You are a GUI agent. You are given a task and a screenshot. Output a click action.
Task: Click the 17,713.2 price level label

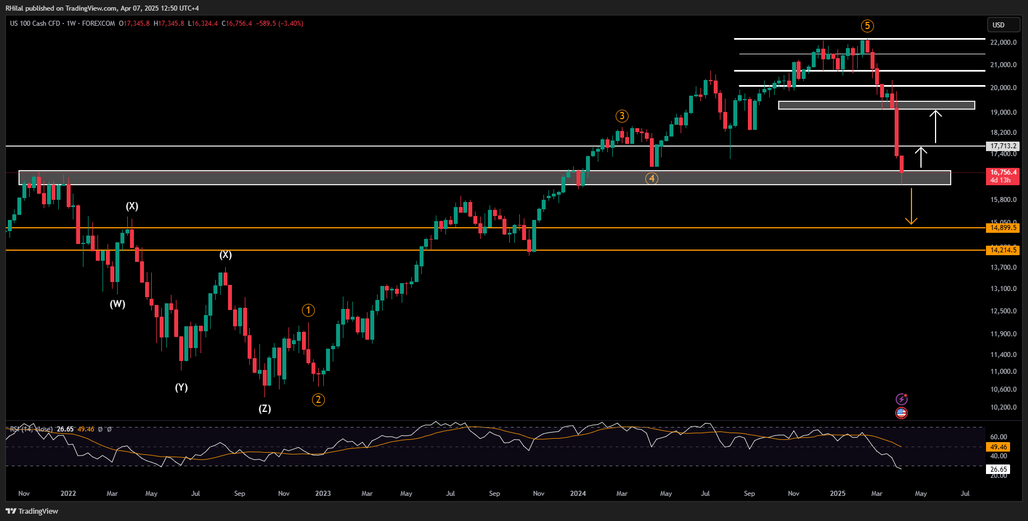(1003, 146)
